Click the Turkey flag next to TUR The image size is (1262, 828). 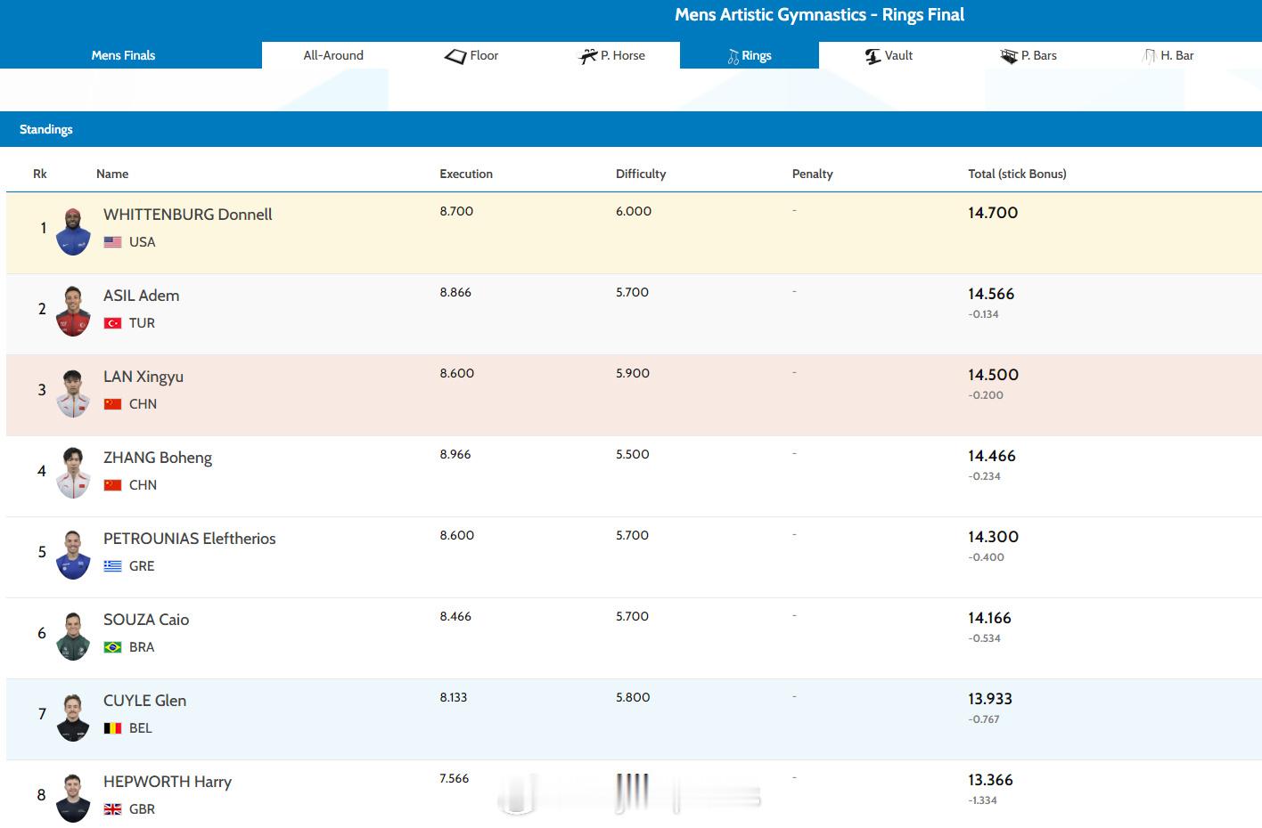112,323
